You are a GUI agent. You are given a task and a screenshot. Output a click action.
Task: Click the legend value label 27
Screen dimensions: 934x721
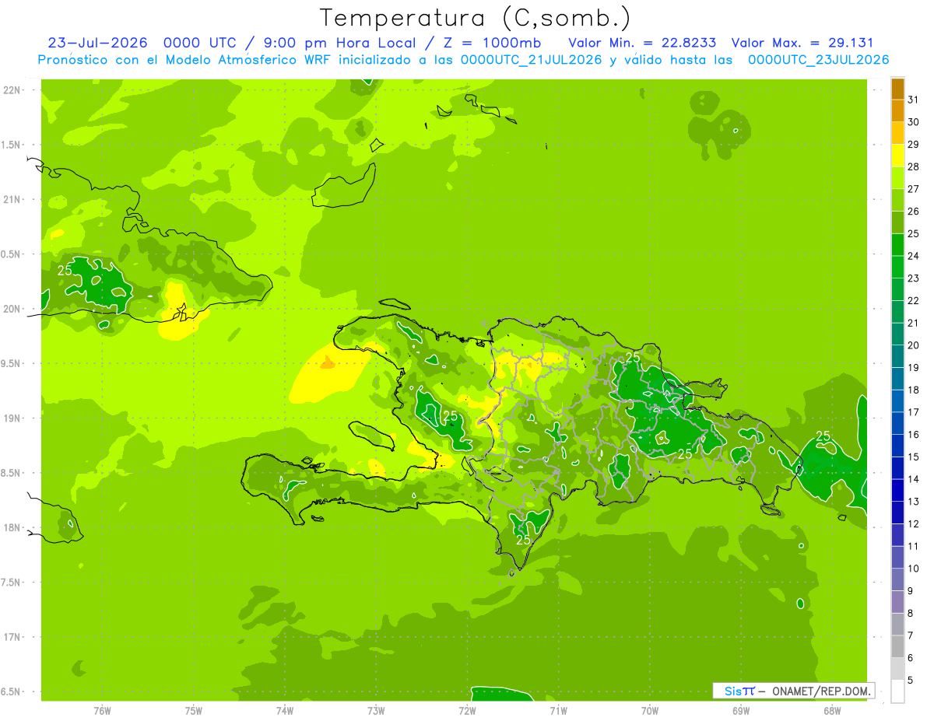point(914,189)
